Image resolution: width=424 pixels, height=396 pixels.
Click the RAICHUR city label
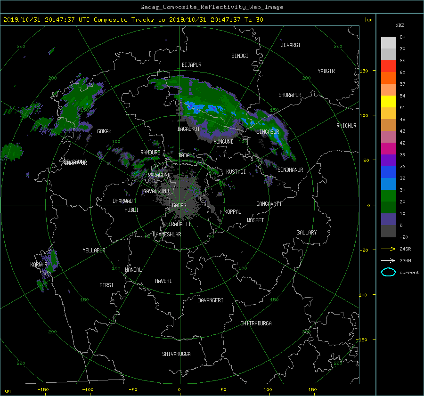346,126
